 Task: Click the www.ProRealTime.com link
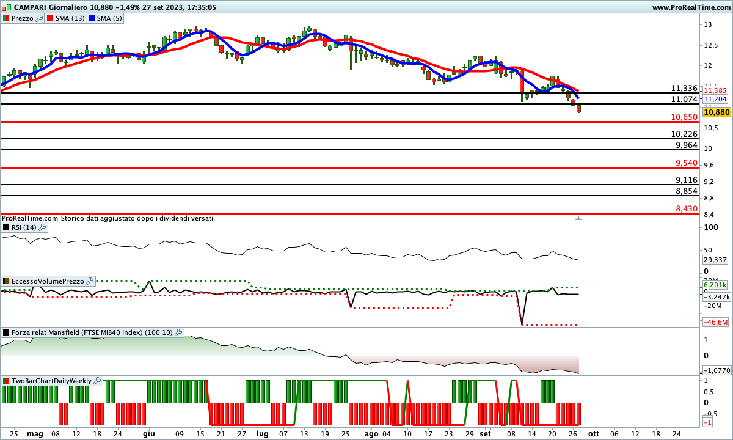click(x=691, y=7)
